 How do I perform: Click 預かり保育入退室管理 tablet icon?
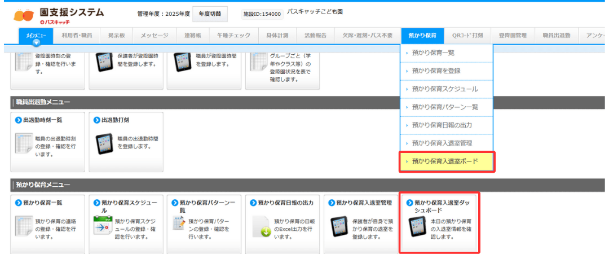coord(339,227)
